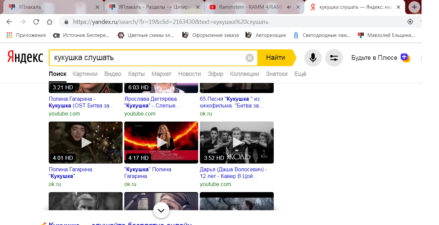Viewport: 439px width, 225px height.
Task: Open Полина Гагарина. "Кукушка". ok.ru link
Action: 71,173
